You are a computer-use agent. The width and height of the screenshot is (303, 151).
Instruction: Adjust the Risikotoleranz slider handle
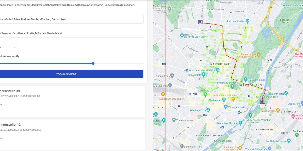coord(93,63)
